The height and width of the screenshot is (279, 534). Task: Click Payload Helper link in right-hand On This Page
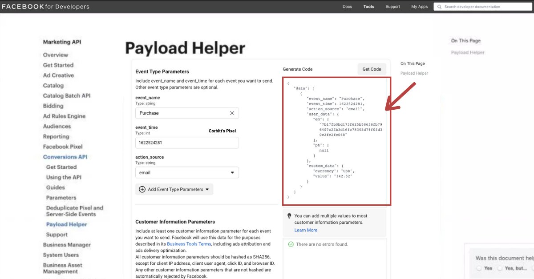pos(468,52)
